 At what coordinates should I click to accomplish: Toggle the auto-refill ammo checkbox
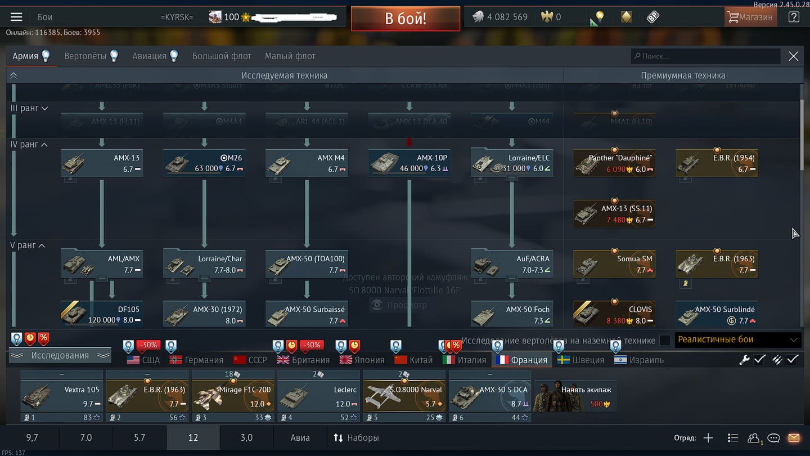pyautogui.click(x=792, y=359)
